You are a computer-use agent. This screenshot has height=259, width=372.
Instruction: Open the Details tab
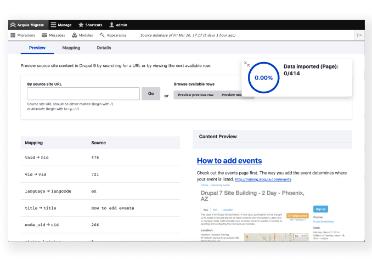[104, 48]
